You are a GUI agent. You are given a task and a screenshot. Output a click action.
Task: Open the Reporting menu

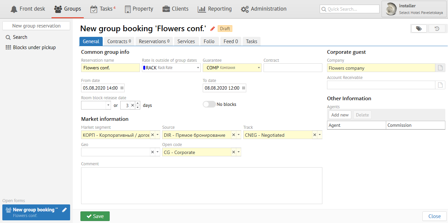[215, 9]
